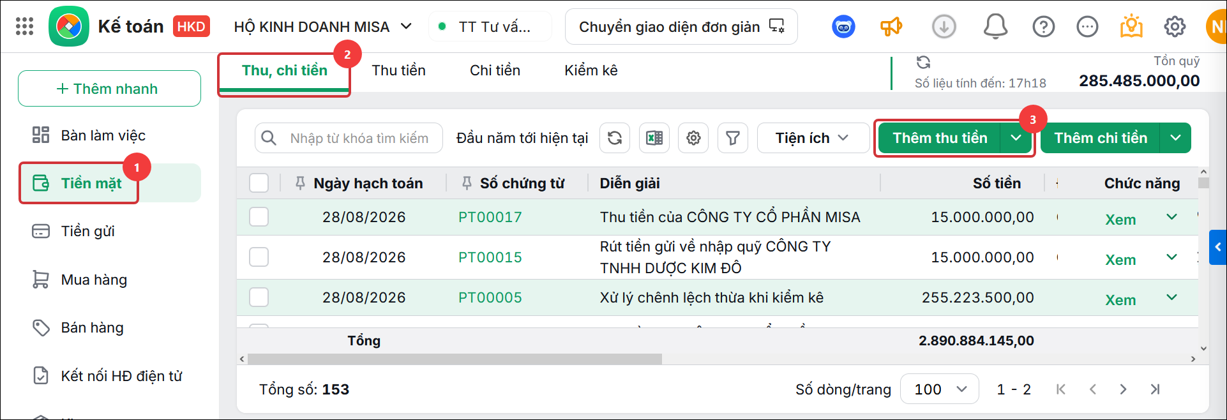Open the help question mark icon
This screenshot has width=1227, height=420.
click(x=1043, y=27)
